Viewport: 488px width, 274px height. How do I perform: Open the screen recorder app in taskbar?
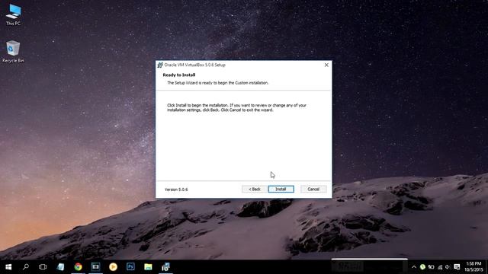tap(95, 267)
